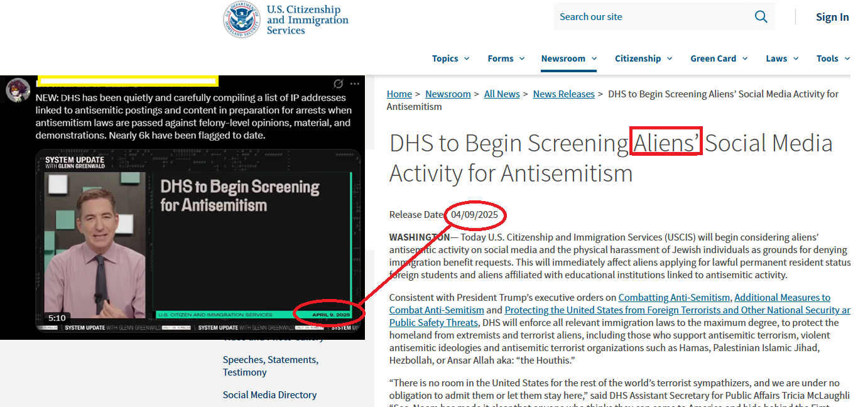Click the U.S. Citizenship and Immigration Services title
This screenshot has width=858, height=407.
pyautogui.click(x=307, y=20)
